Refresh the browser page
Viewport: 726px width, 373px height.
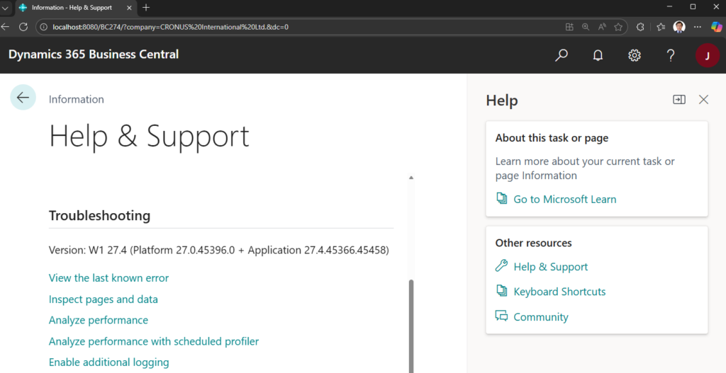[23, 27]
